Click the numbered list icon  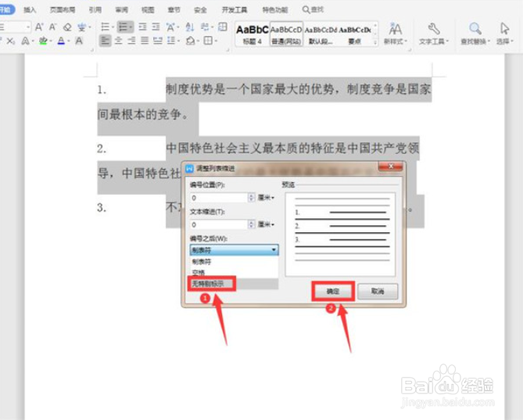click(x=123, y=27)
